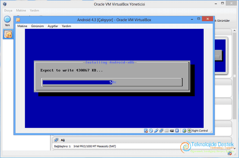Viewport: 239px width, 158px height.
Task: Click the video capture indicator in VM status bar
Action: point(172,131)
